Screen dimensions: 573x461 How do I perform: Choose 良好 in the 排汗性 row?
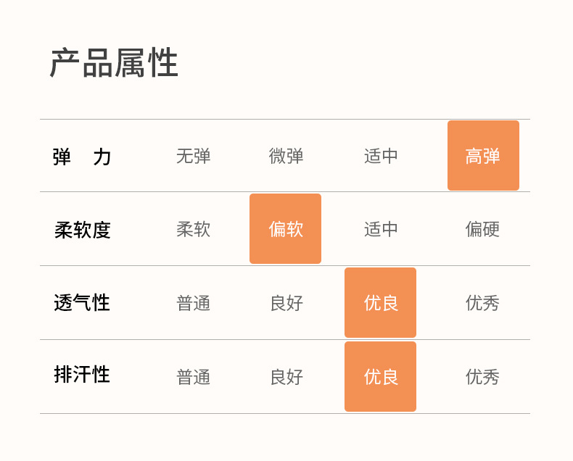(286, 377)
